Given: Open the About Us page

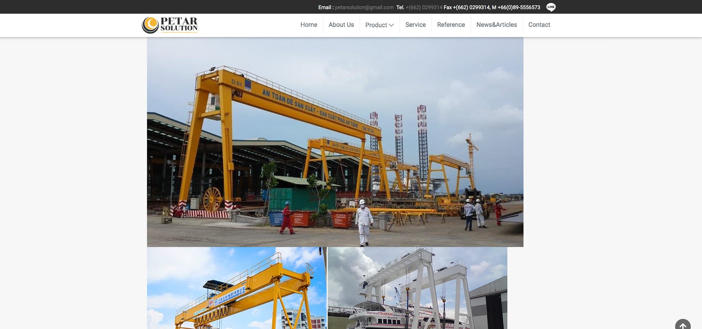Looking at the screenshot, I should [341, 25].
